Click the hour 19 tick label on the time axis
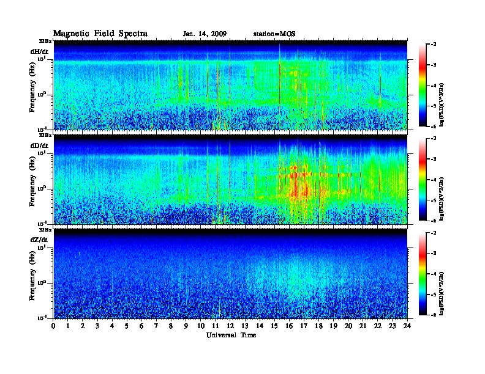 333,326
